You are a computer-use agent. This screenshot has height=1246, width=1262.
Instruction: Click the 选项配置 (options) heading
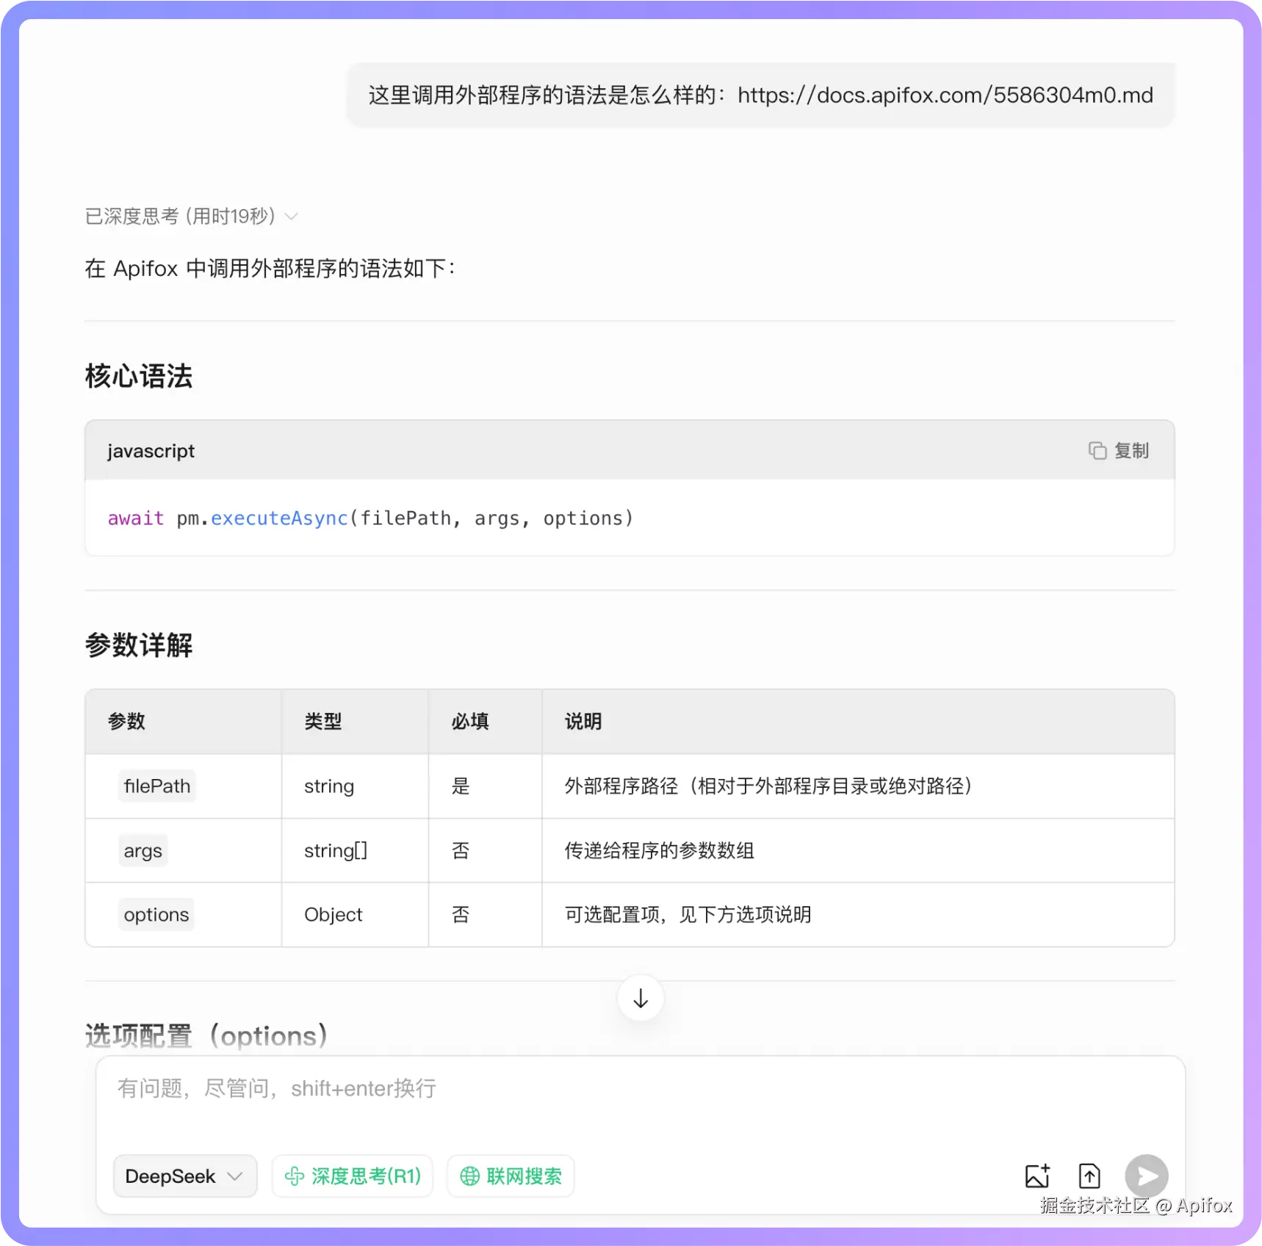(x=206, y=1036)
